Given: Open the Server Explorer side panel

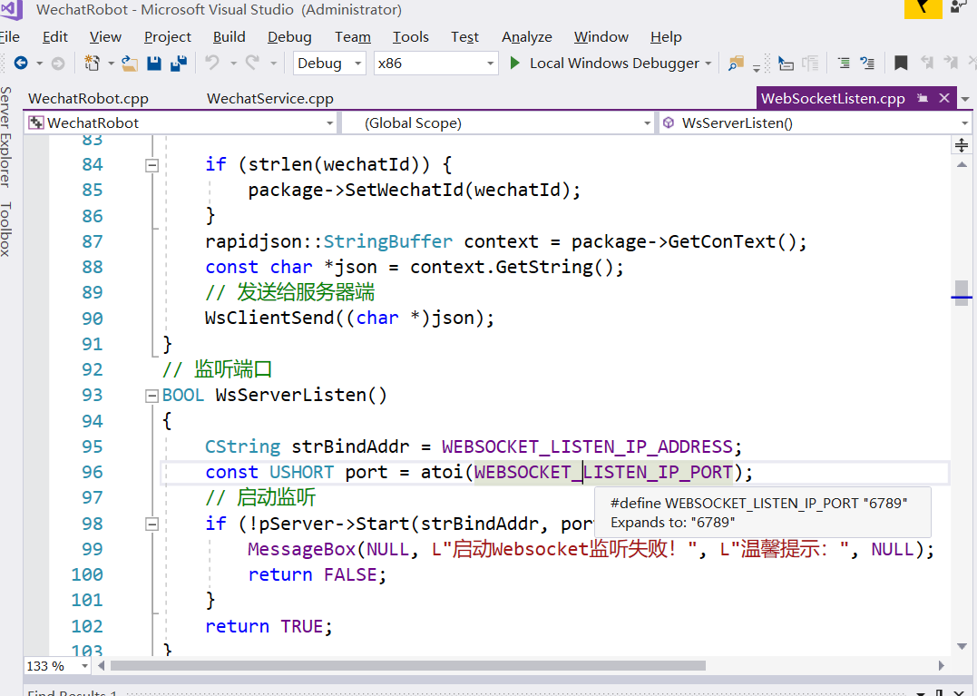Looking at the screenshot, I should pyautogui.click(x=5, y=137).
